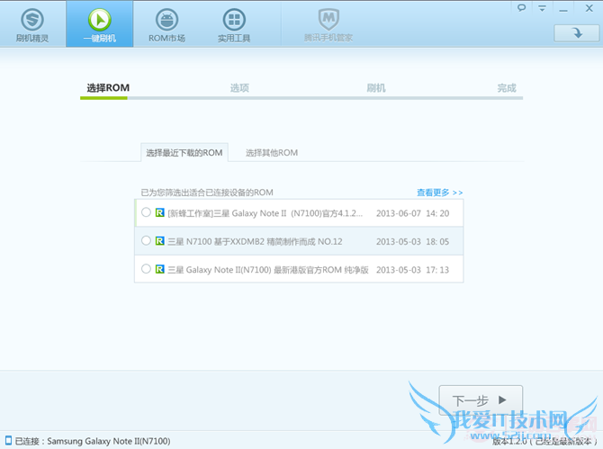Click the feedback speech bubble icon
This screenshot has height=449, width=603.
click(521, 8)
